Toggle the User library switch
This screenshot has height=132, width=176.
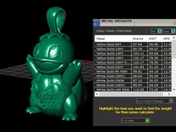(169, 31)
